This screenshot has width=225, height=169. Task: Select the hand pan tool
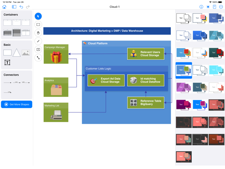(x=38, y=33)
